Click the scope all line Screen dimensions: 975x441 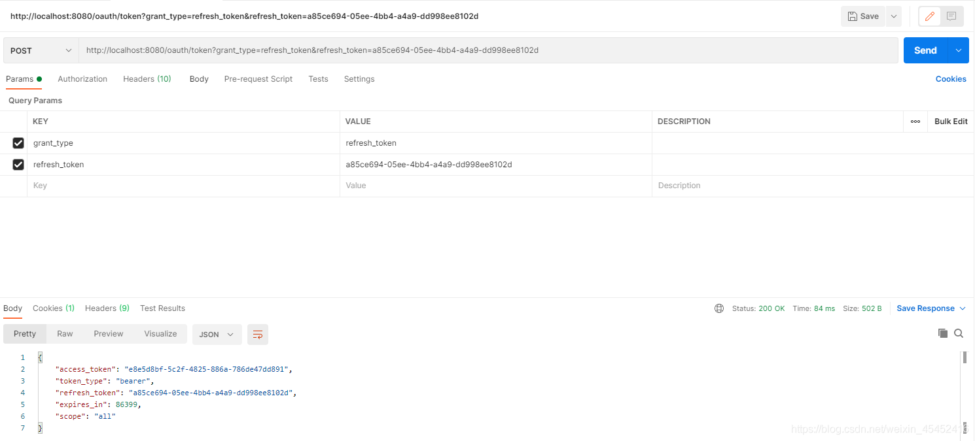coord(85,416)
